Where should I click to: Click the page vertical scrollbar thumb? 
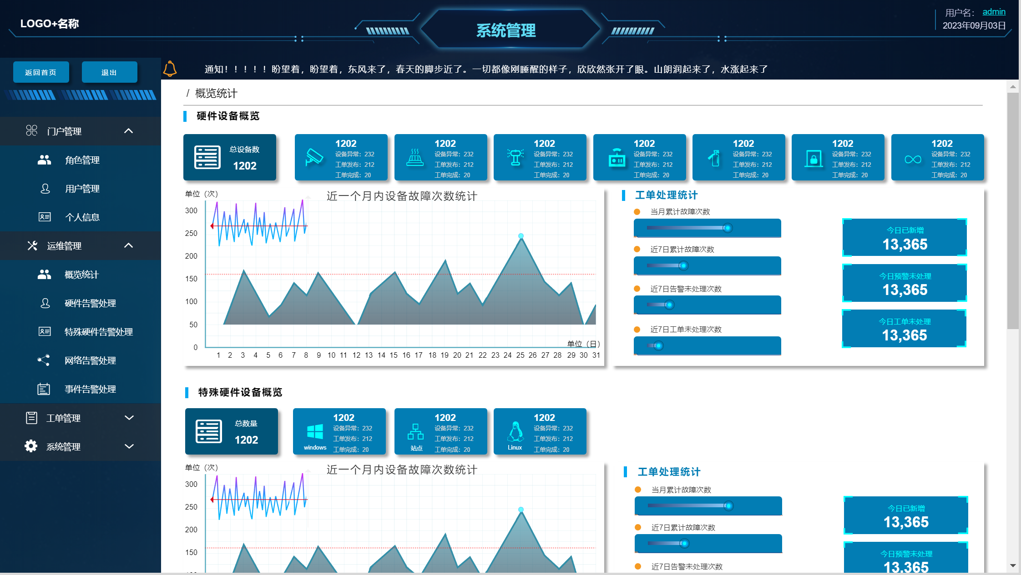1013,211
